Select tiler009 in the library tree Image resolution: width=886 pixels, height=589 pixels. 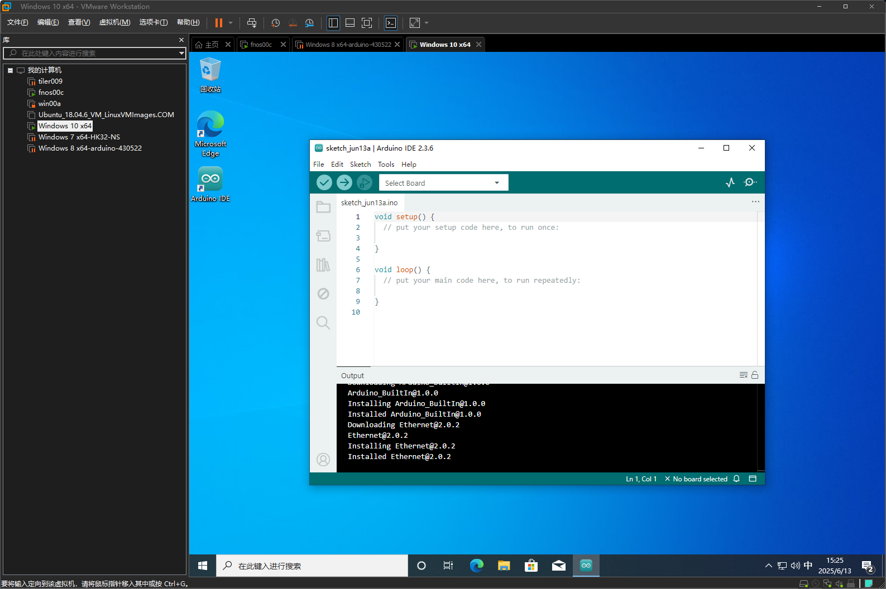pos(50,81)
